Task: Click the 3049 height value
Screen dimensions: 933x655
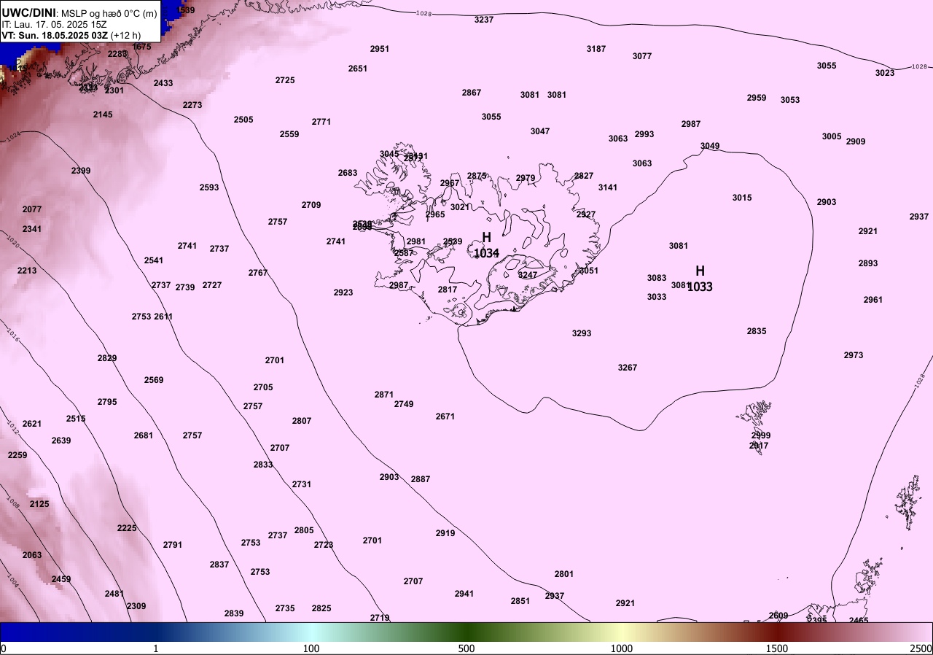Action: (x=710, y=146)
